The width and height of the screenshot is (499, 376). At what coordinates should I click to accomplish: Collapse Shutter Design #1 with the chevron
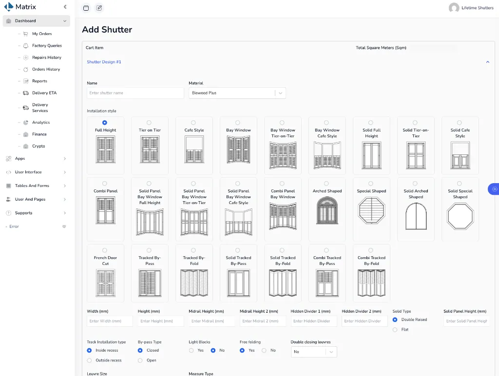click(x=487, y=62)
